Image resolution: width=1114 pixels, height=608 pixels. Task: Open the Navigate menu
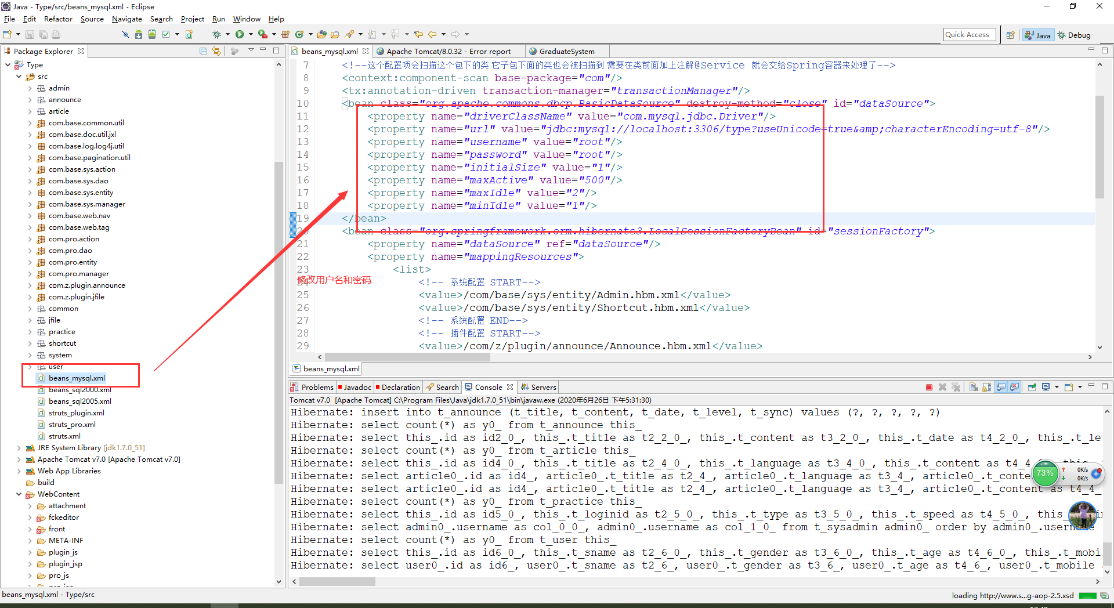tap(127, 19)
